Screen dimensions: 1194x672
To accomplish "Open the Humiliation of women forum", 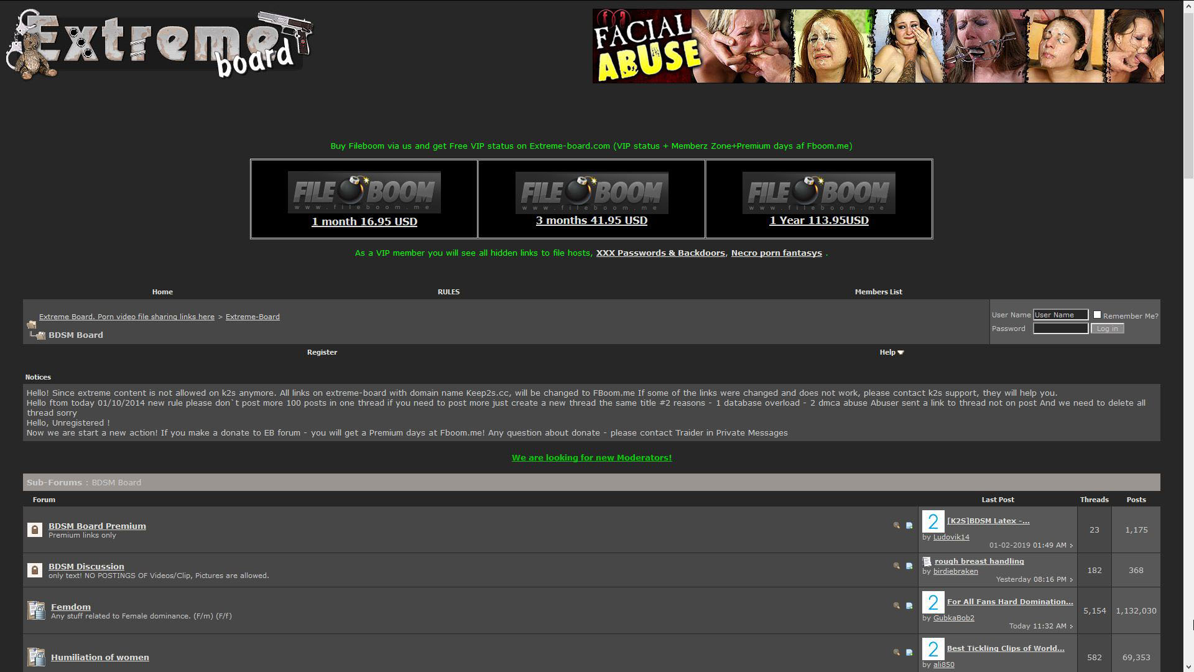I will [x=100, y=657].
